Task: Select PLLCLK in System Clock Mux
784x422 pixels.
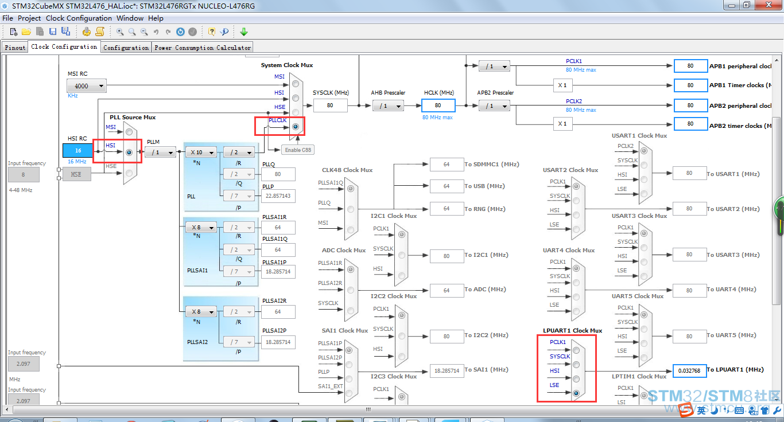Action: (296, 127)
